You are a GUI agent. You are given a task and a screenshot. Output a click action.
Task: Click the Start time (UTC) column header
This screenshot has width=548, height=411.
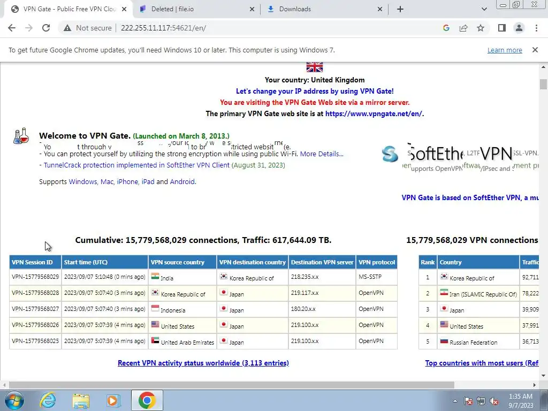pos(105,262)
